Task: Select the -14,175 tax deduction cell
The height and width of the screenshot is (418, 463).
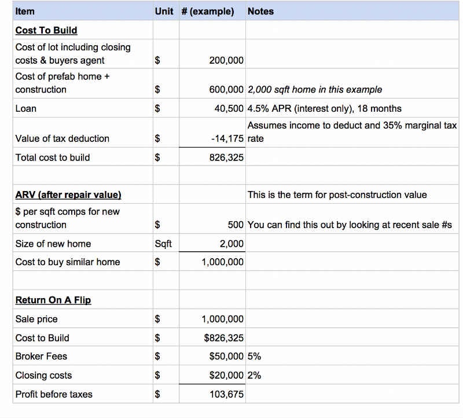Action: [x=212, y=133]
